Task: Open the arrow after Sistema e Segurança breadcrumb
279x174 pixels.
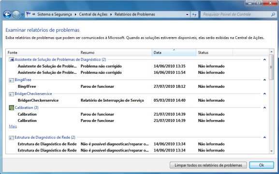Action: [75, 14]
